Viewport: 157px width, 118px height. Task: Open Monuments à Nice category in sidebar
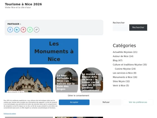123,77
